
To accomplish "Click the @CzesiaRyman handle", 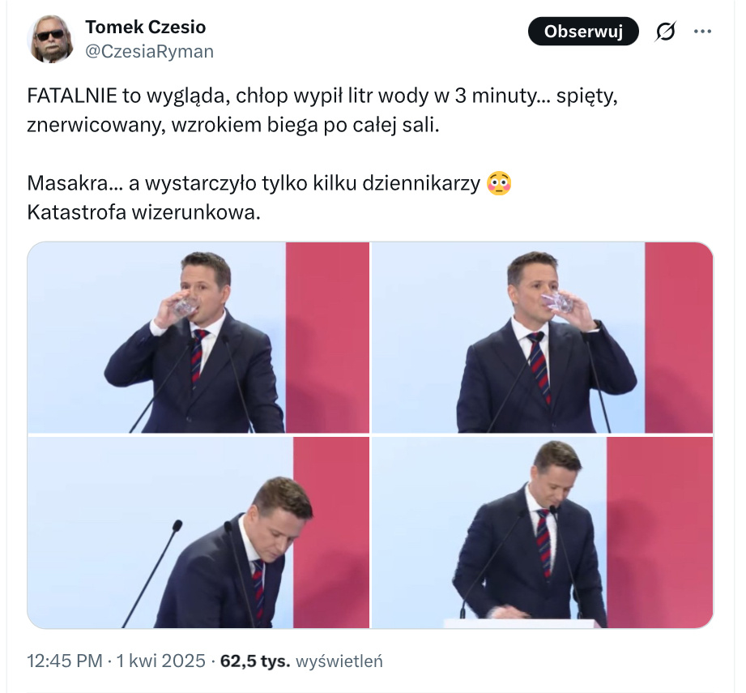I will [149, 52].
